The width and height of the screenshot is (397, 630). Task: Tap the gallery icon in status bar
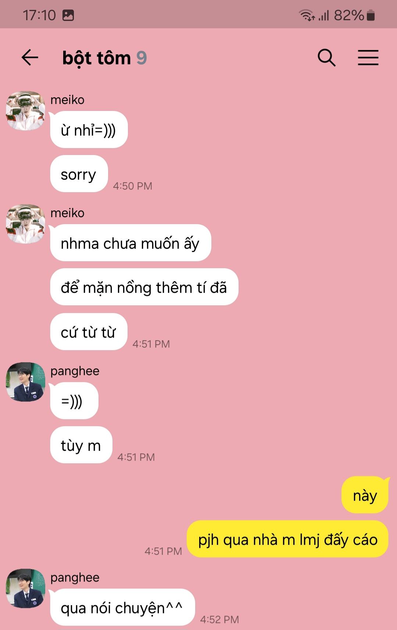click(x=68, y=15)
